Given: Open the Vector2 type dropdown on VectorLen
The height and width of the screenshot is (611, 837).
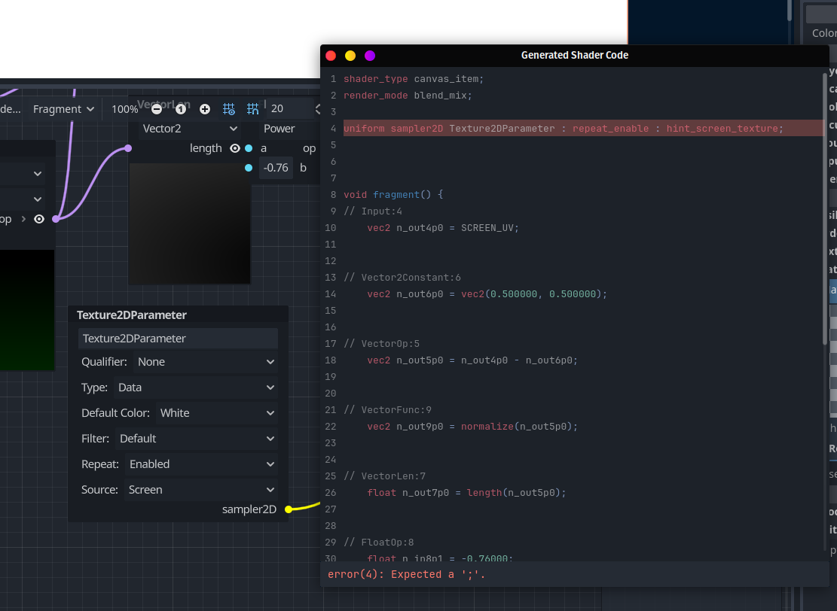Looking at the screenshot, I should 188,129.
